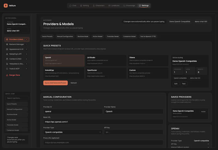218x150 pixels.
Task: Jump to Active Model via top chip
Action: [x=98, y=37]
